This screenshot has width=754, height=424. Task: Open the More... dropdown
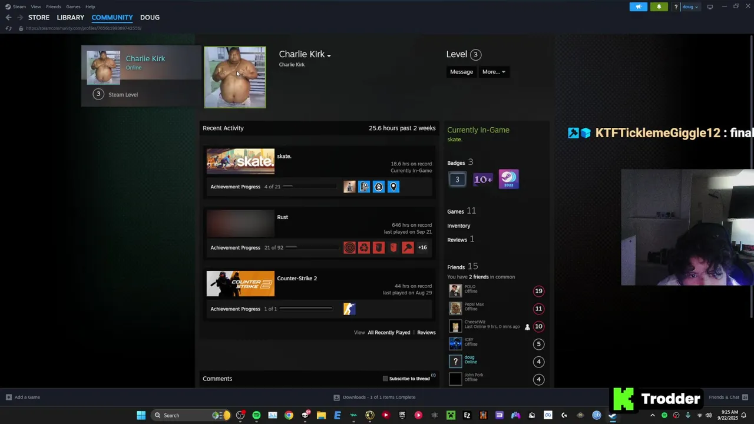coord(494,72)
